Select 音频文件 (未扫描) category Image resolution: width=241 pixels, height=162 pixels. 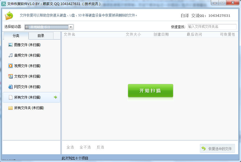click(31, 55)
